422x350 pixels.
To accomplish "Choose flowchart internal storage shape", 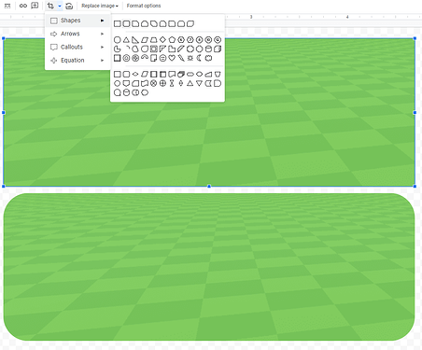I will (x=162, y=74).
